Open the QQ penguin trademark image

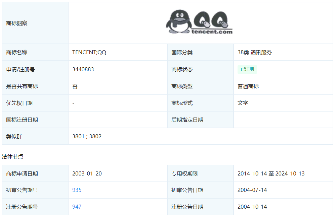pos(199,22)
